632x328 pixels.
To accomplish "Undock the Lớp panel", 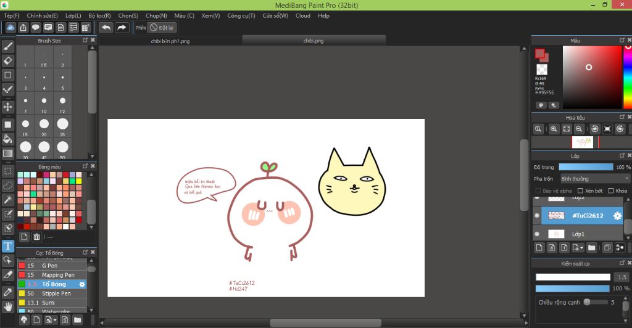I will pyautogui.click(x=622, y=155).
